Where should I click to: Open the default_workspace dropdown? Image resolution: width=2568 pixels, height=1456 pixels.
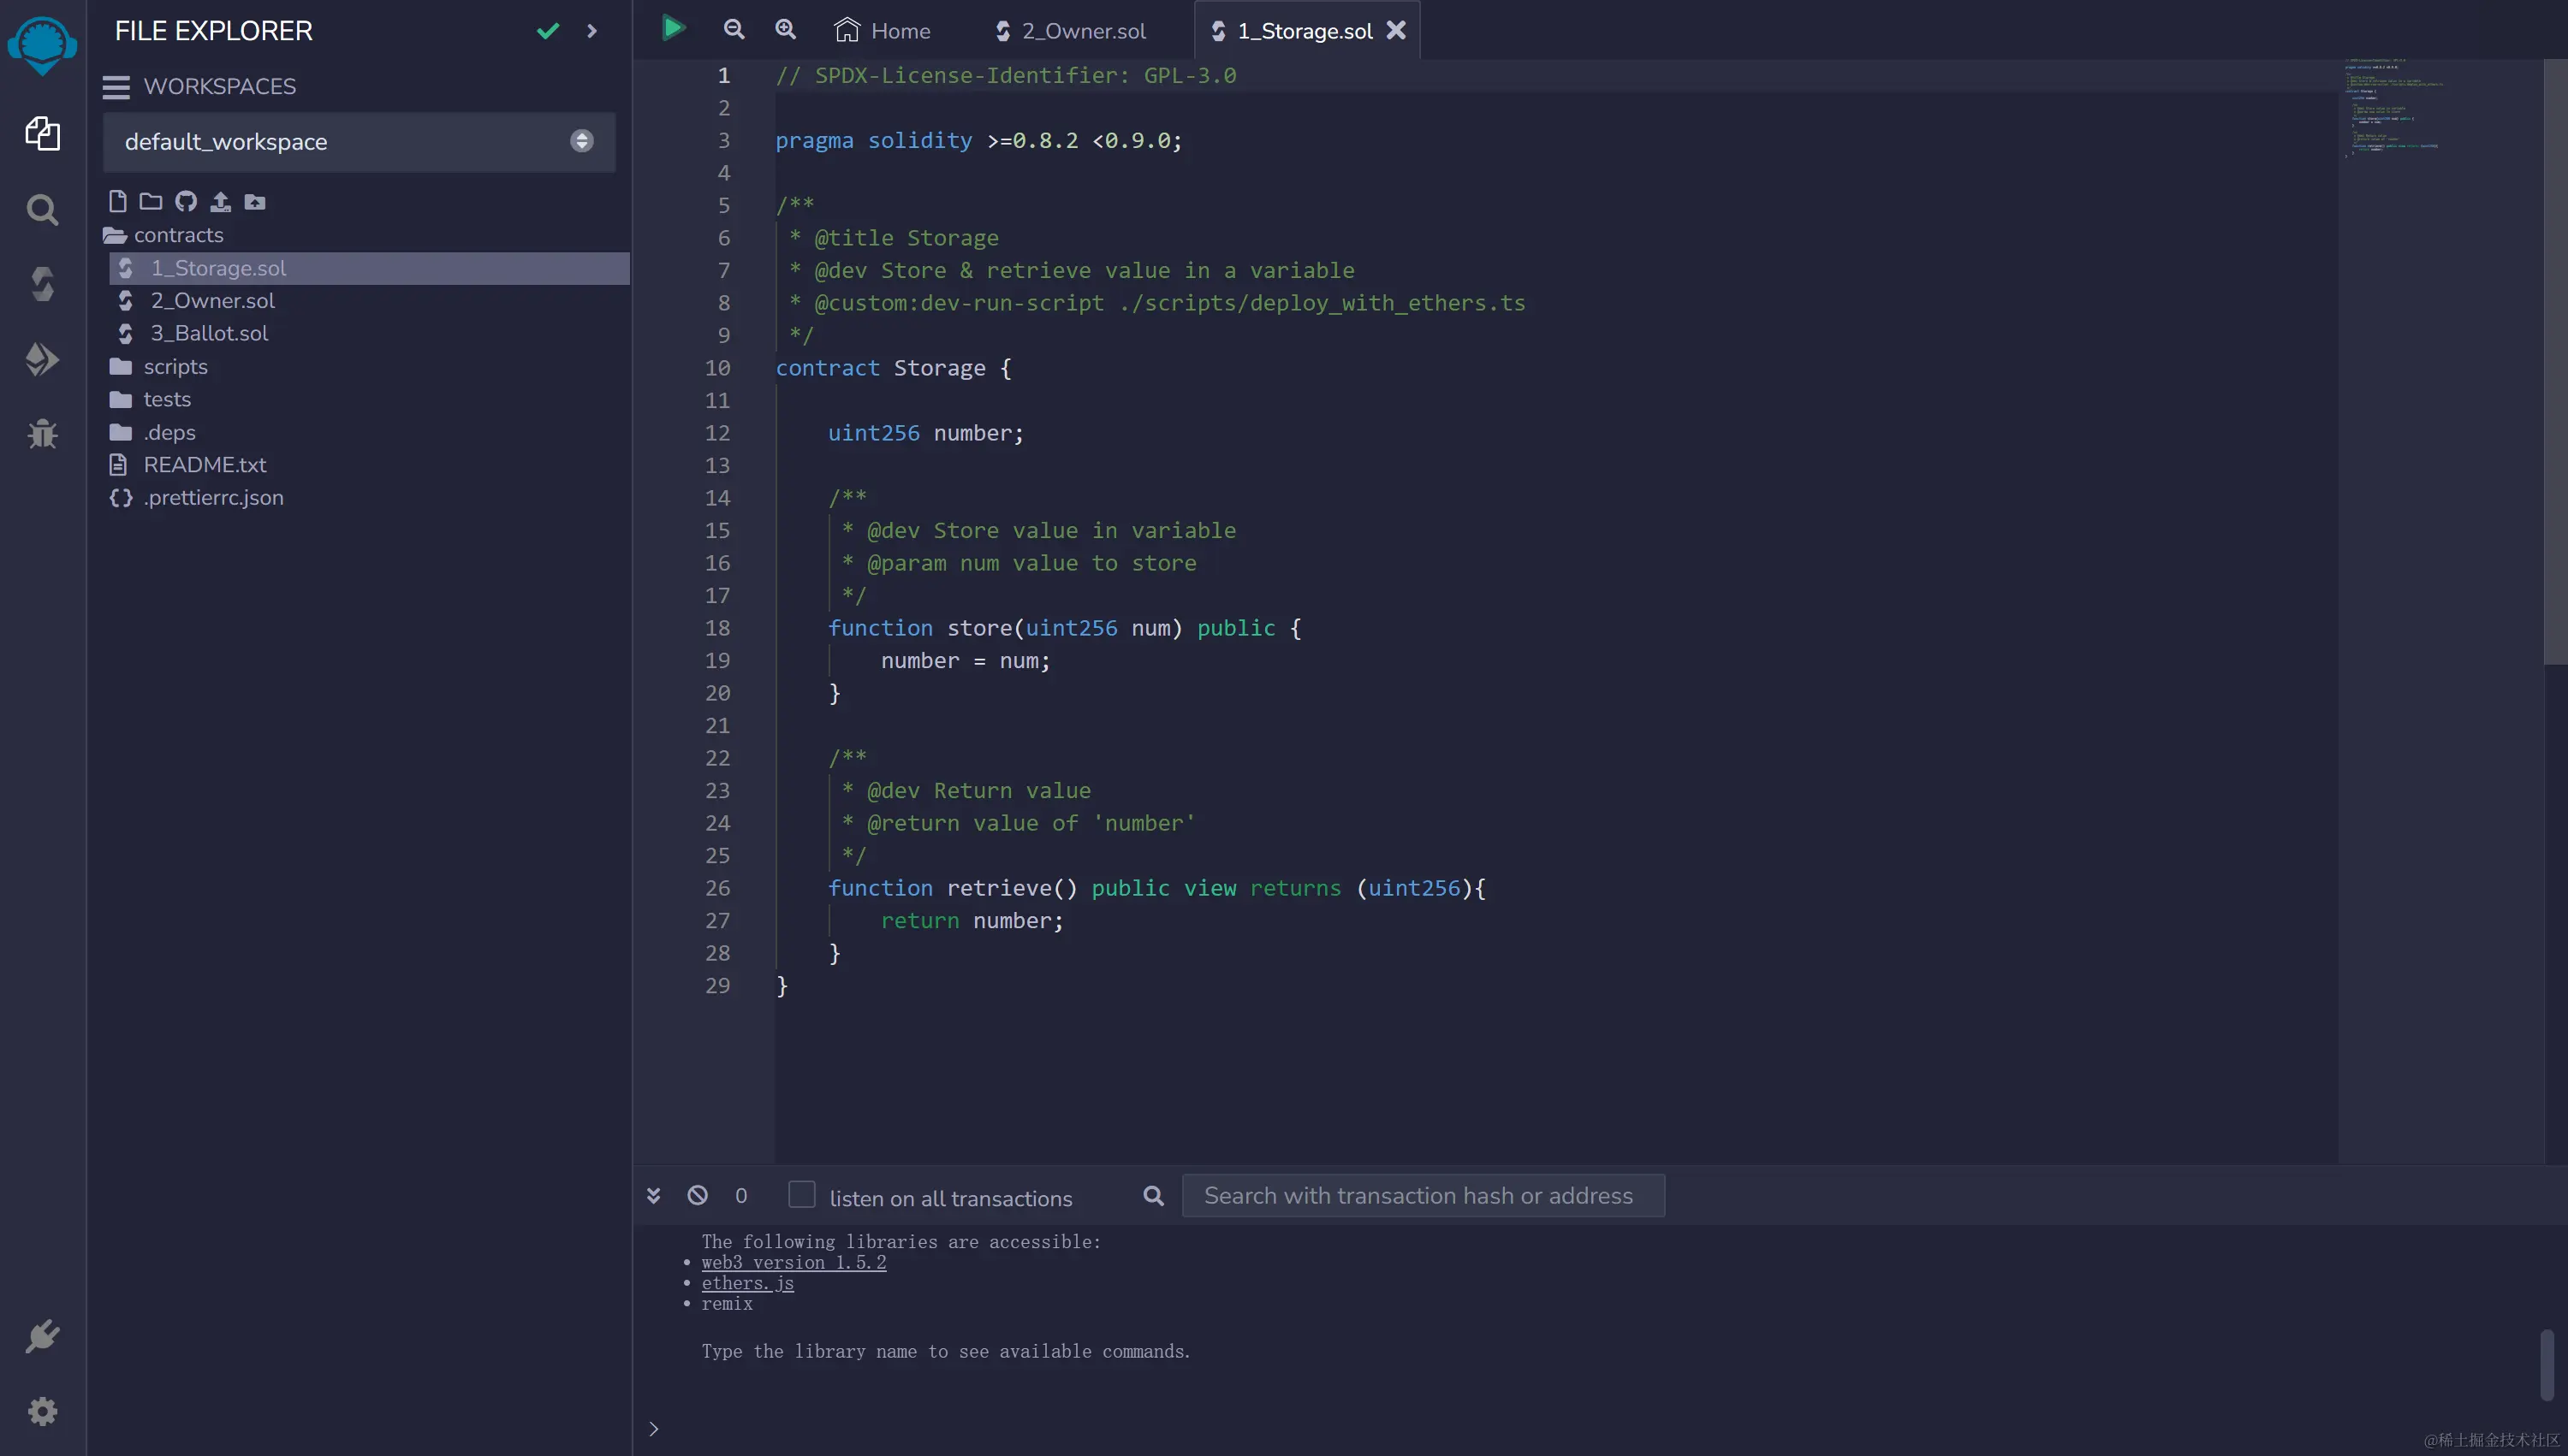(360, 142)
